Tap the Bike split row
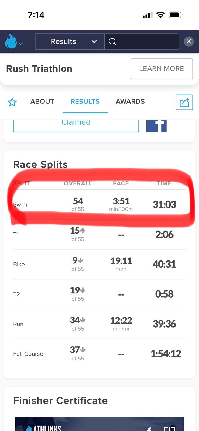The height and width of the screenshot is (431, 199). [99, 264]
